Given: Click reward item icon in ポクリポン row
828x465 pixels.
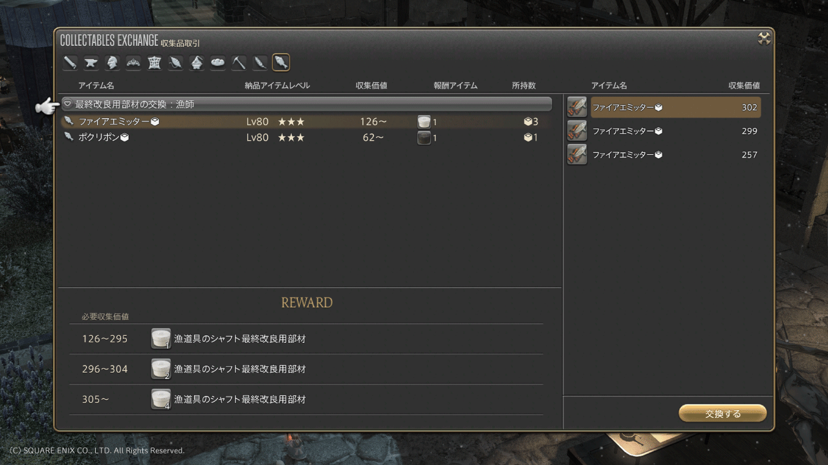Looking at the screenshot, I should point(424,137).
